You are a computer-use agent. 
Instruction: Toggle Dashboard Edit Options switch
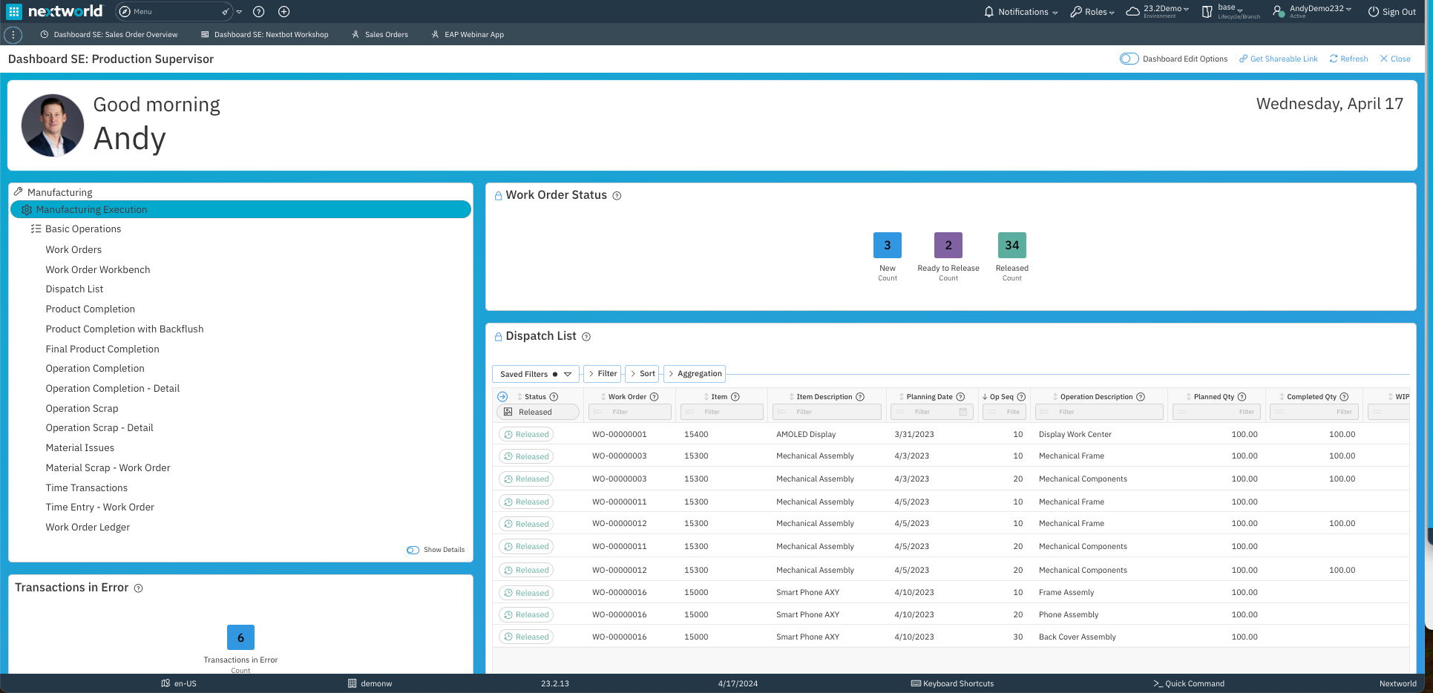1129,58
